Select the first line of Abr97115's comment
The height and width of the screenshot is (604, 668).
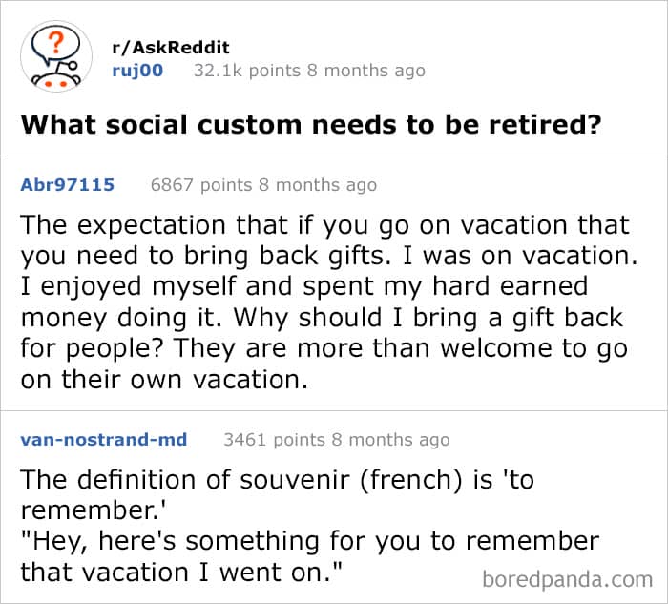point(324,226)
